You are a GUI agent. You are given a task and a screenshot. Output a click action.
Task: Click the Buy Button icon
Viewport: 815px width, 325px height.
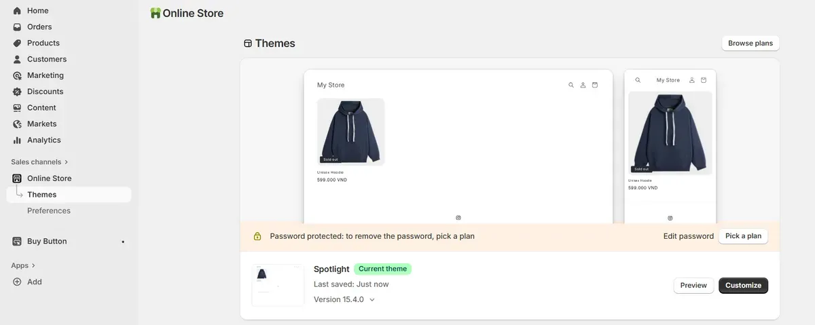coord(17,242)
